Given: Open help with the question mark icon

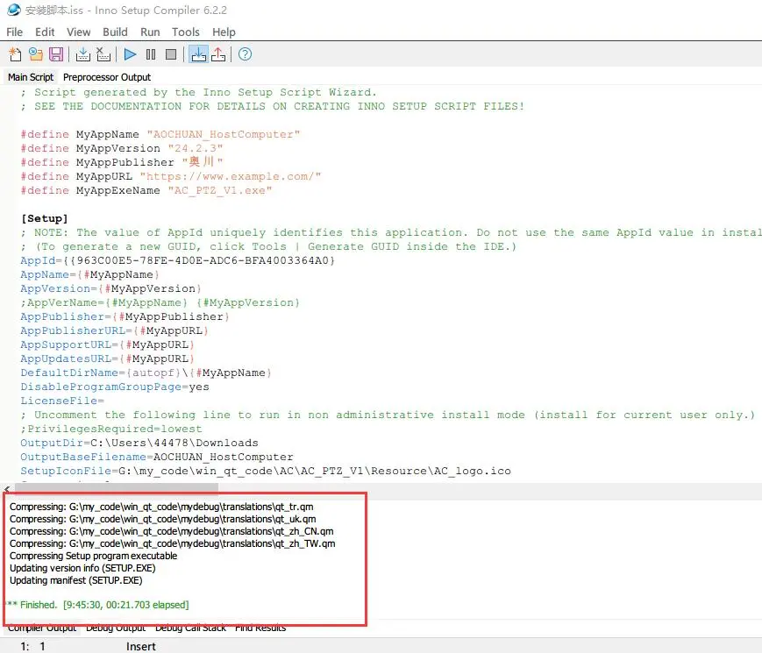Looking at the screenshot, I should point(245,54).
